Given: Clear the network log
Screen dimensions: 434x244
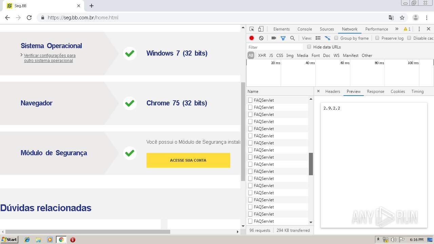Looking at the screenshot, I should tap(261, 38).
